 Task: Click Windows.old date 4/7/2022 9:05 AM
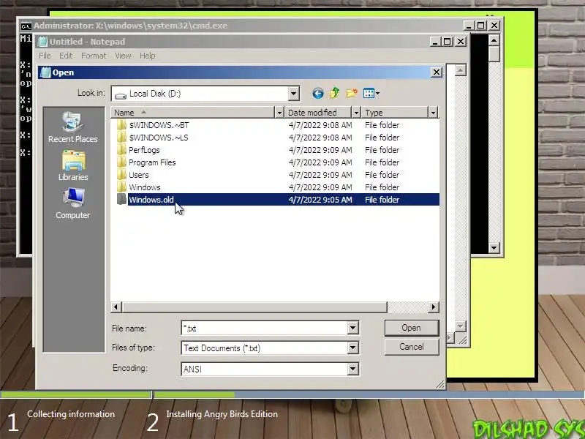click(x=320, y=200)
